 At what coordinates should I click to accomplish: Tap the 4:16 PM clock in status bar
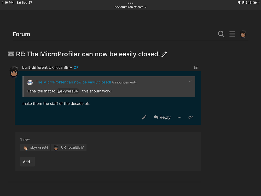point(8,3)
